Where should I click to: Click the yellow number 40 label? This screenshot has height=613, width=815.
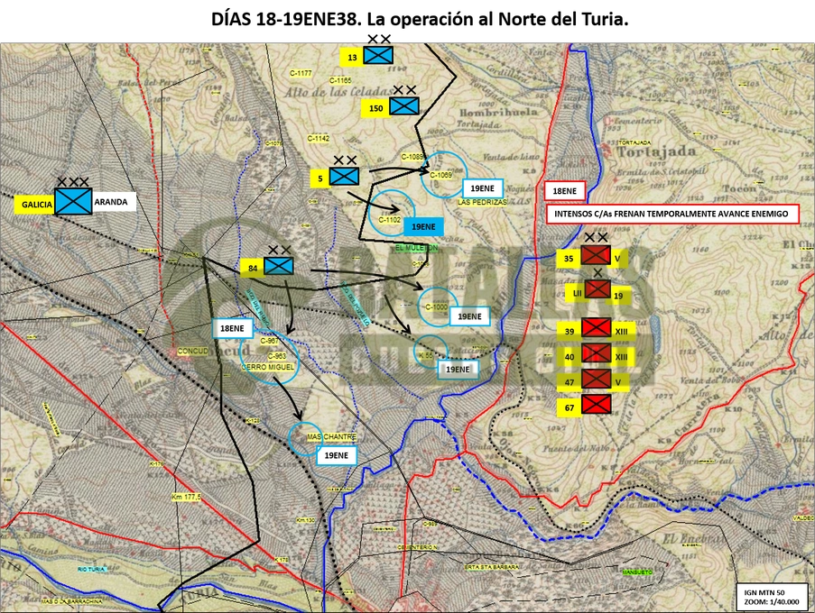(x=570, y=357)
